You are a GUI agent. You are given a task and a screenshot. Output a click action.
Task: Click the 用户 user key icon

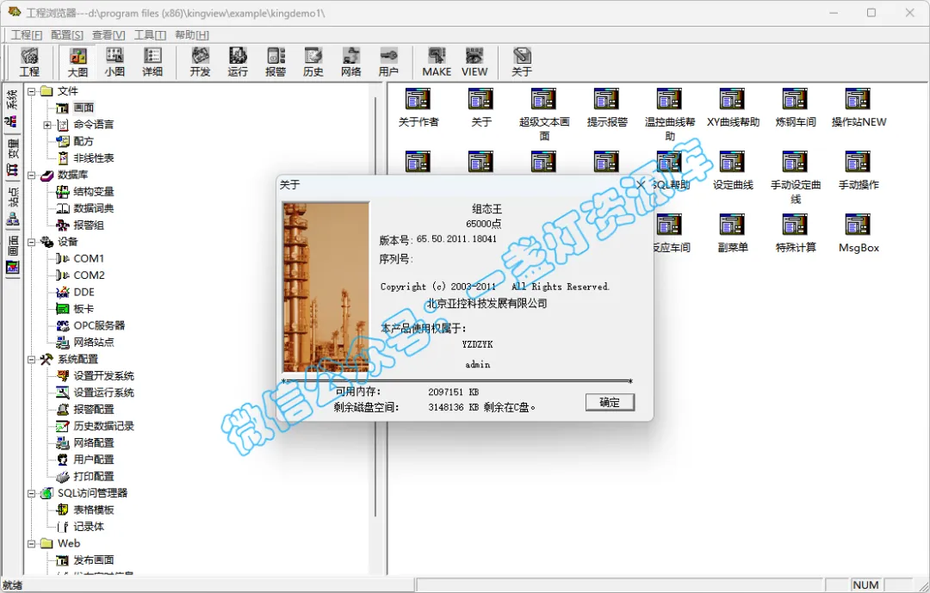click(x=388, y=62)
